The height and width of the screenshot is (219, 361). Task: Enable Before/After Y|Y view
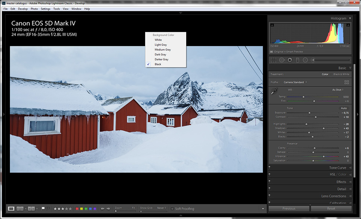[31, 208]
